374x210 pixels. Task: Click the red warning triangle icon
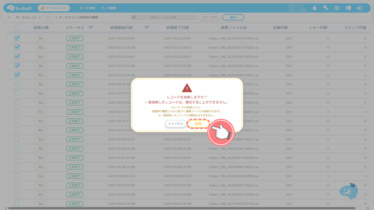pos(187,88)
